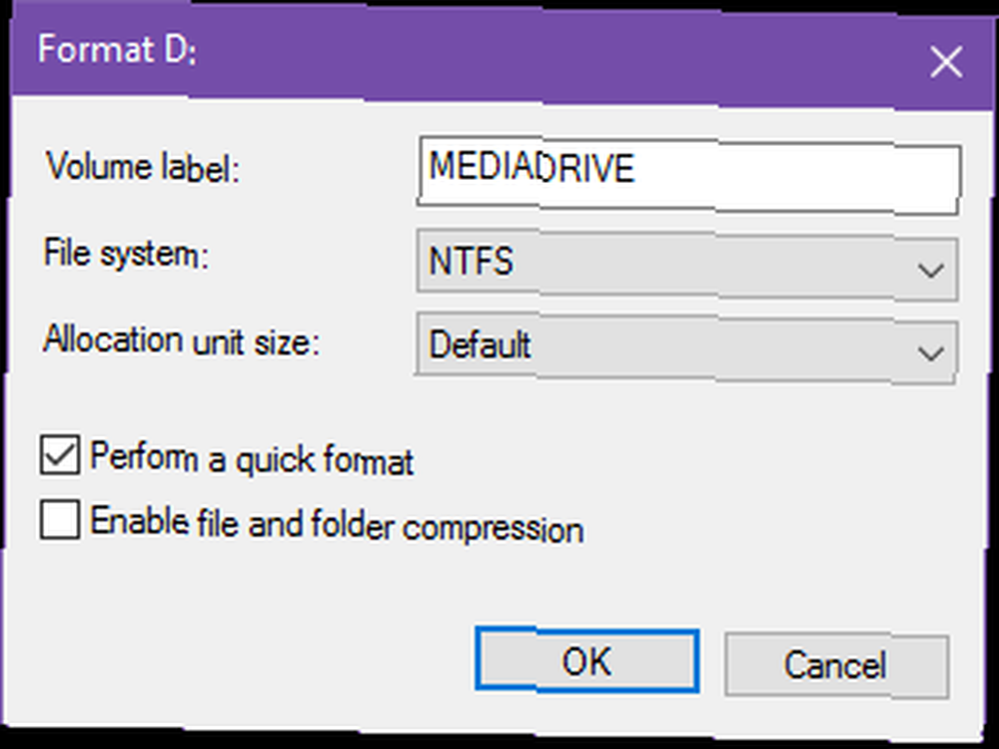Click 'Enable file and folder compression' label text

pos(337,525)
